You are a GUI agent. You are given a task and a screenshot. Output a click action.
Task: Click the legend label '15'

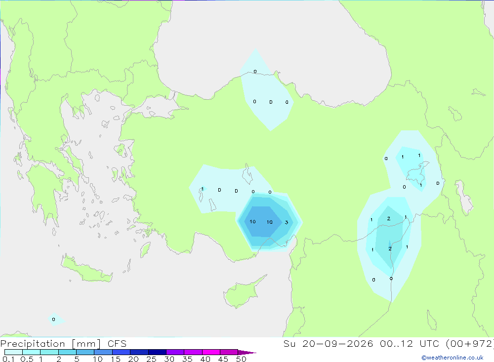point(115,359)
